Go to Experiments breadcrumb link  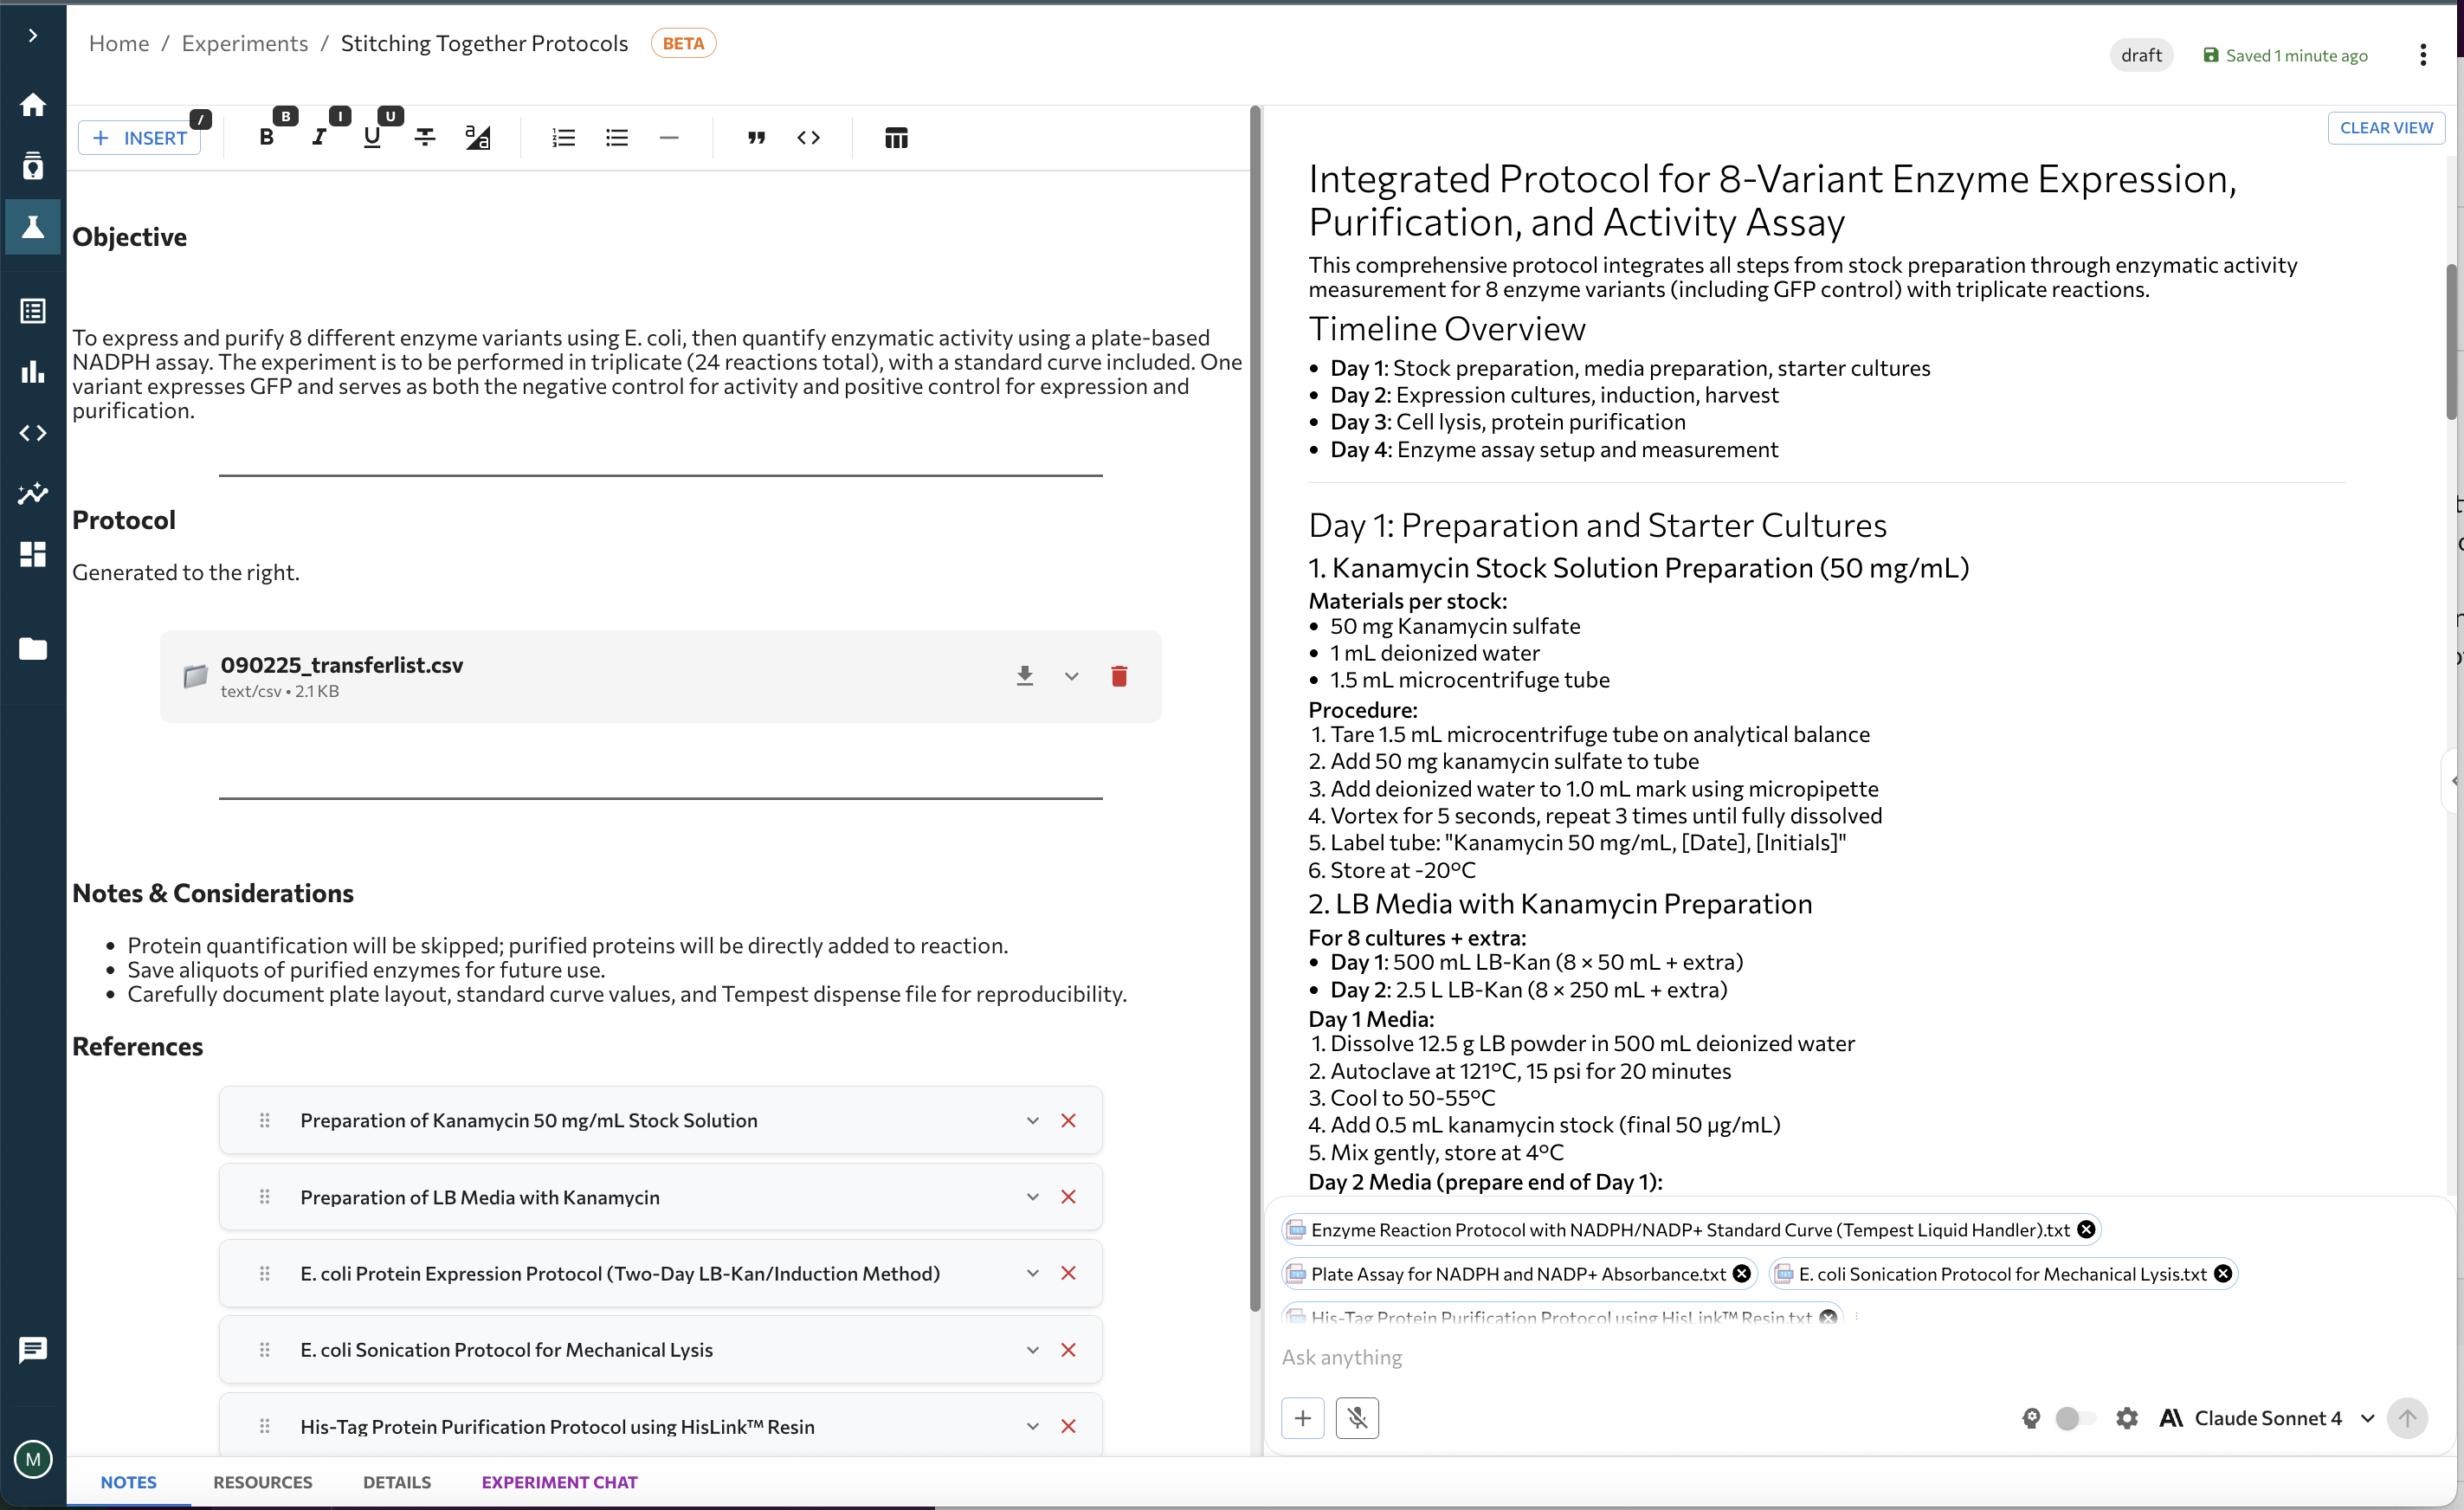(x=245, y=43)
